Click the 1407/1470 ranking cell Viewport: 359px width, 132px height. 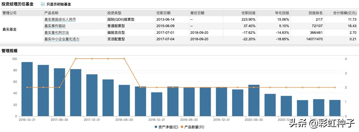pos(315,39)
